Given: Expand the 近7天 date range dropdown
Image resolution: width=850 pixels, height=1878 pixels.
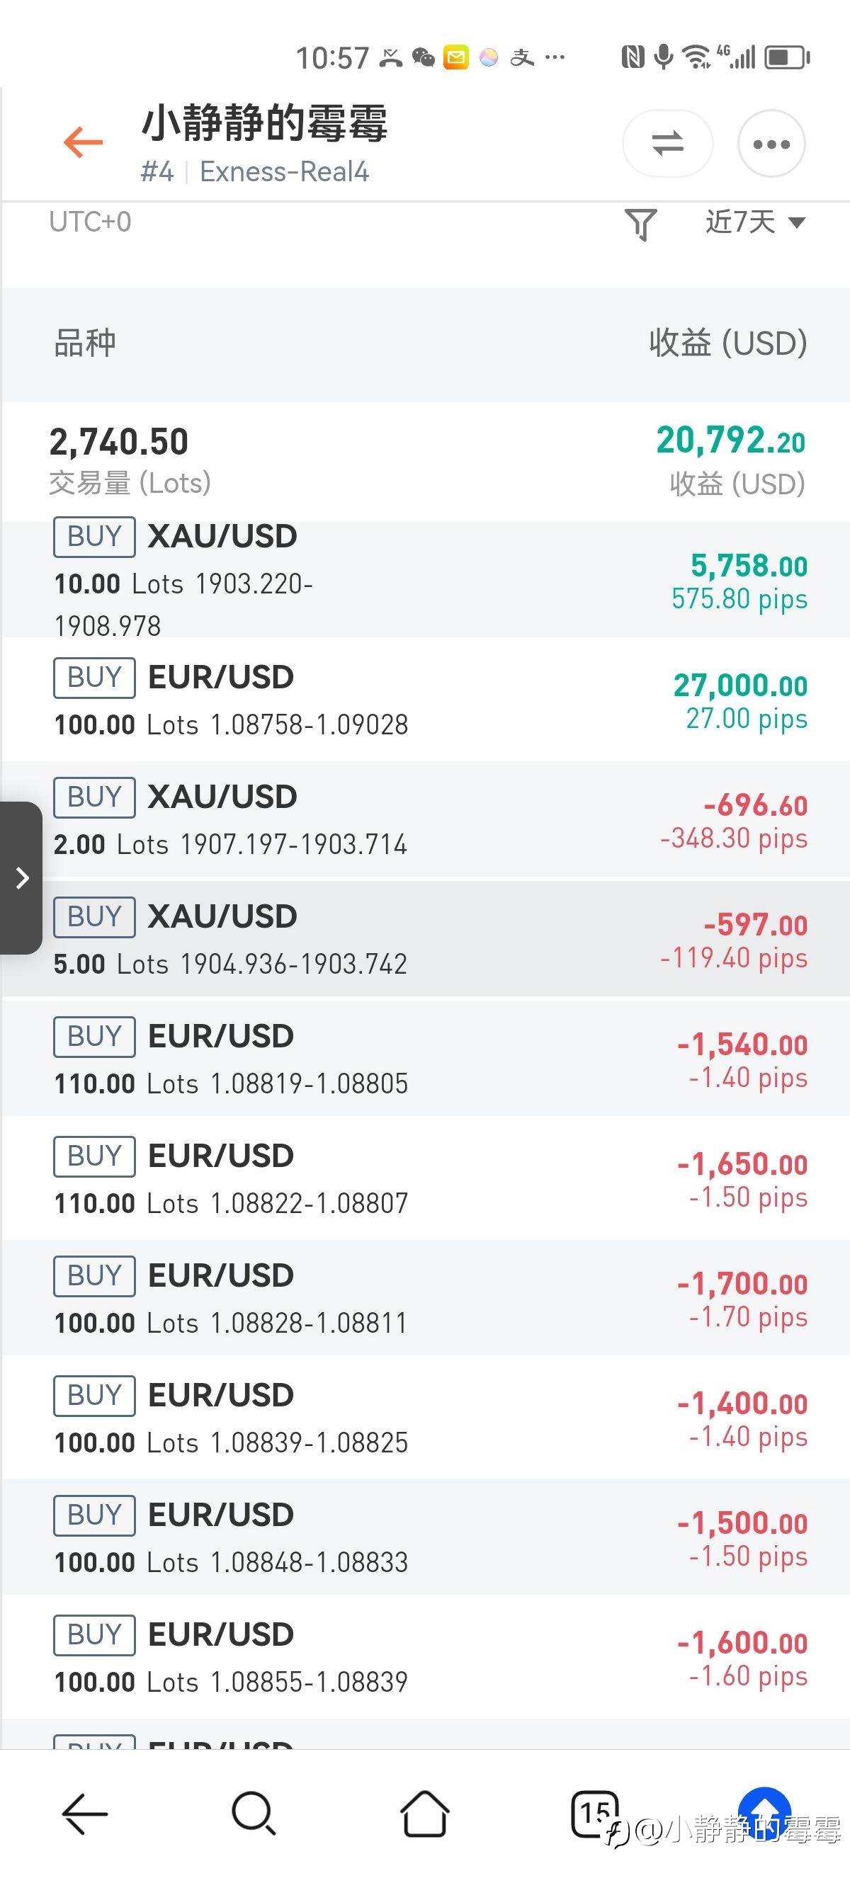Looking at the screenshot, I should point(754,222).
